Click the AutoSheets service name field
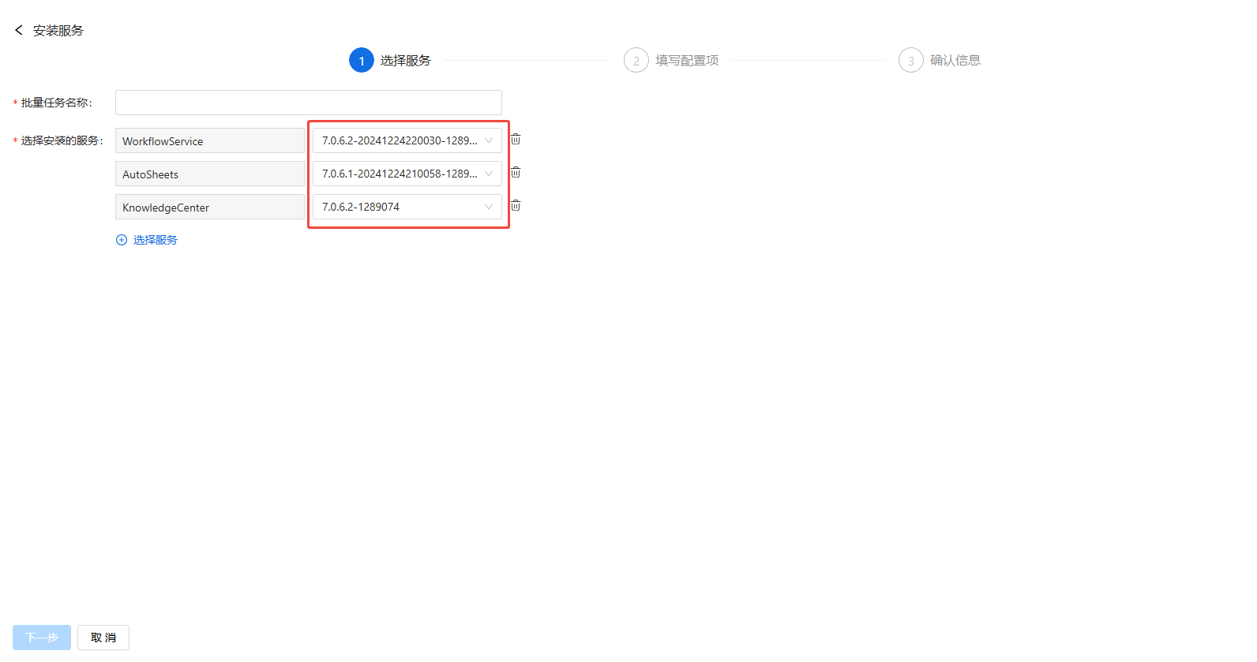Image resolution: width=1257 pixels, height=662 pixels. click(x=210, y=174)
